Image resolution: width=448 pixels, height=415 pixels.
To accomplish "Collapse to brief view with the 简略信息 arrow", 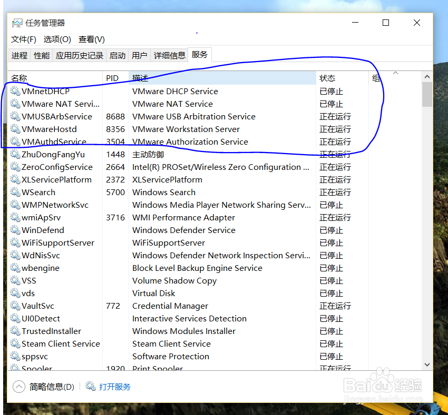I will (x=19, y=387).
